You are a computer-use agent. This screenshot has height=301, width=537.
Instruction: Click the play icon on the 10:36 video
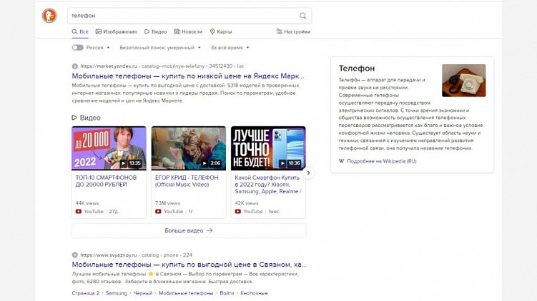[x=282, y=163]
